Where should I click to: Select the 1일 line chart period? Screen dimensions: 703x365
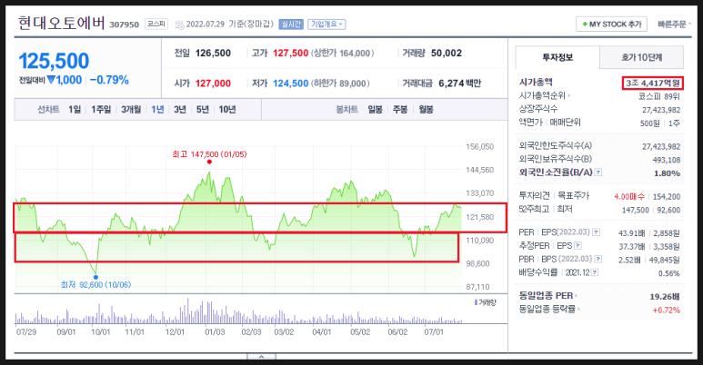[x=75, y=109]
